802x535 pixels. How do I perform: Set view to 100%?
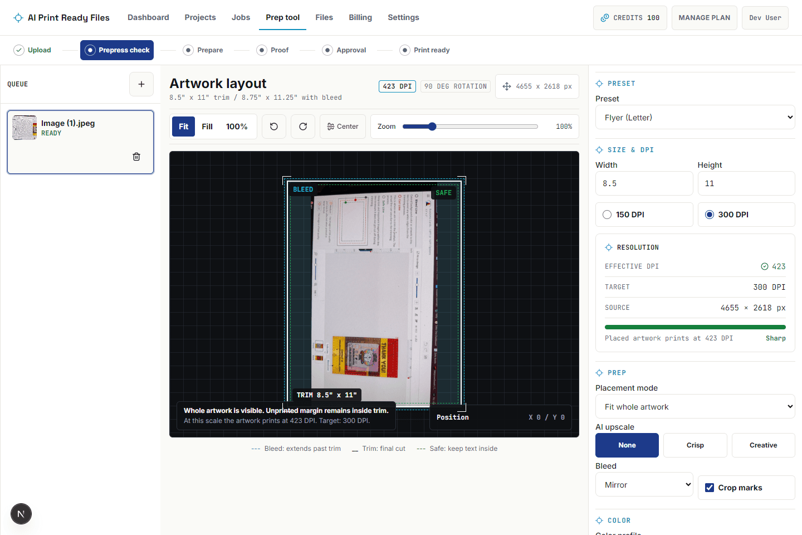237,127
